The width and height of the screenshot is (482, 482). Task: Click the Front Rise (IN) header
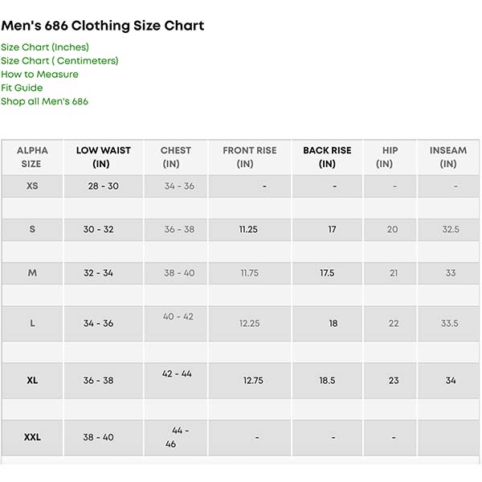(x=249, y=157)
